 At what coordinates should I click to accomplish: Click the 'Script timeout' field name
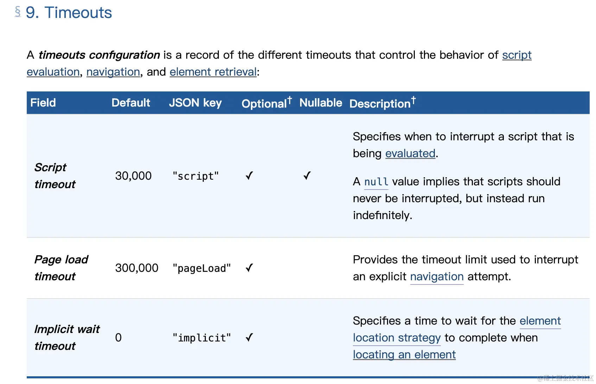pyautogui.click(x=55, y=176)
